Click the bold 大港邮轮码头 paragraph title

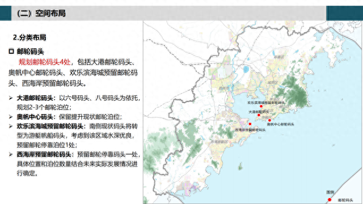coord(35,98)
